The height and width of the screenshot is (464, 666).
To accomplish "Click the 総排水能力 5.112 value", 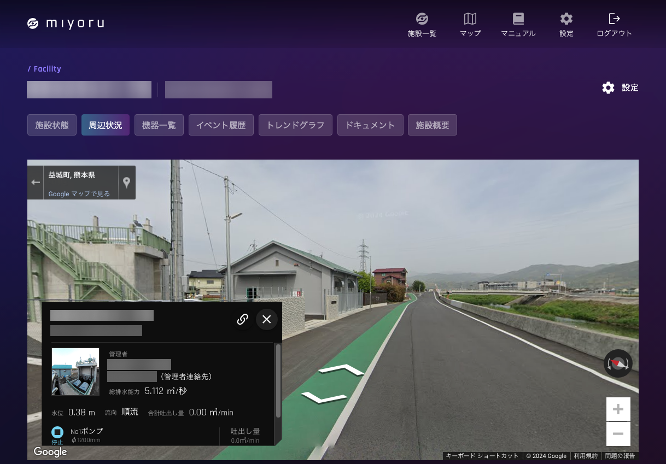I will [166, 391].
